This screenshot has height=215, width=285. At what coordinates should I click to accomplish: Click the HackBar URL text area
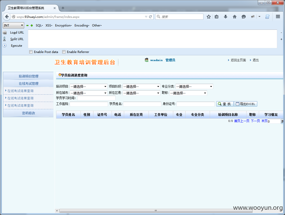pyautogui.click(x=153, y=39)
